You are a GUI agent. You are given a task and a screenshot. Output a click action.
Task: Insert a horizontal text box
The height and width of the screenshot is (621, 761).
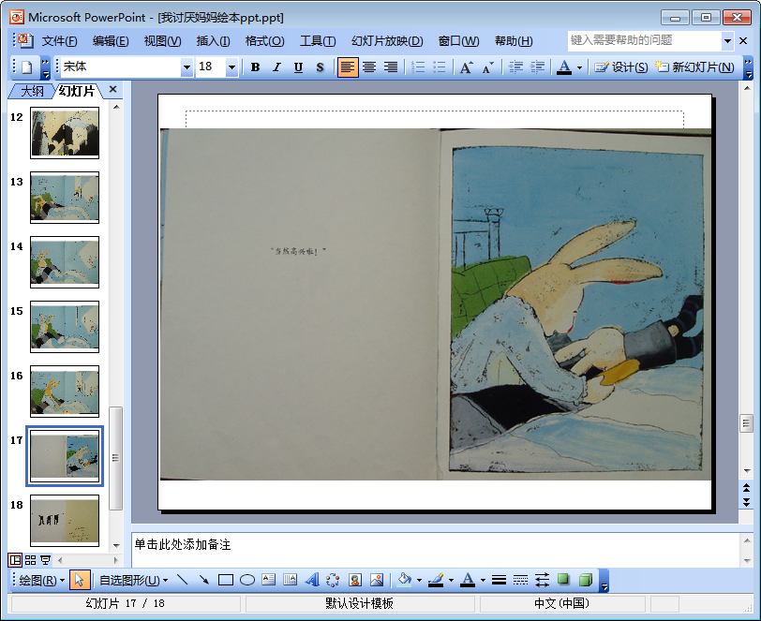pyautogui.click(x=268, y=580)
